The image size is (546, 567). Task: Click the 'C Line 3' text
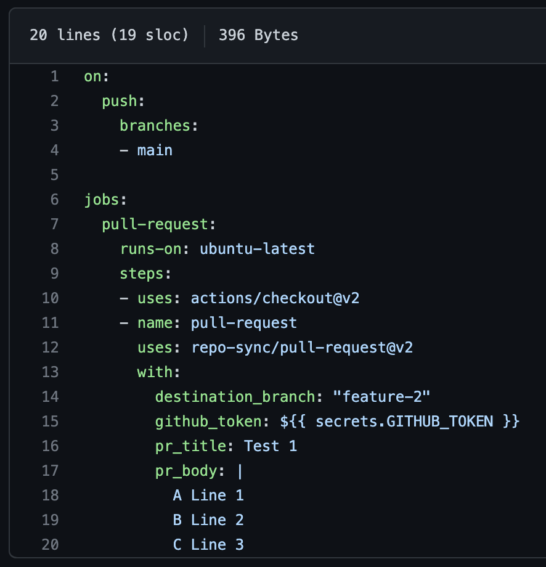[209, 544]
